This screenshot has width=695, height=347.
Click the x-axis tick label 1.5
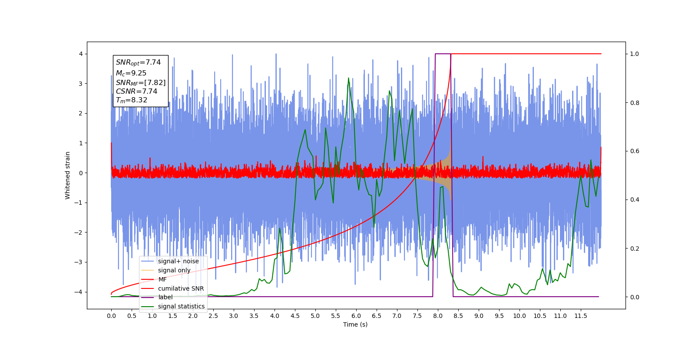tap(172, 316)
